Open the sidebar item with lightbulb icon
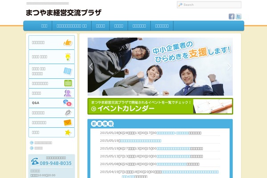 52,57
